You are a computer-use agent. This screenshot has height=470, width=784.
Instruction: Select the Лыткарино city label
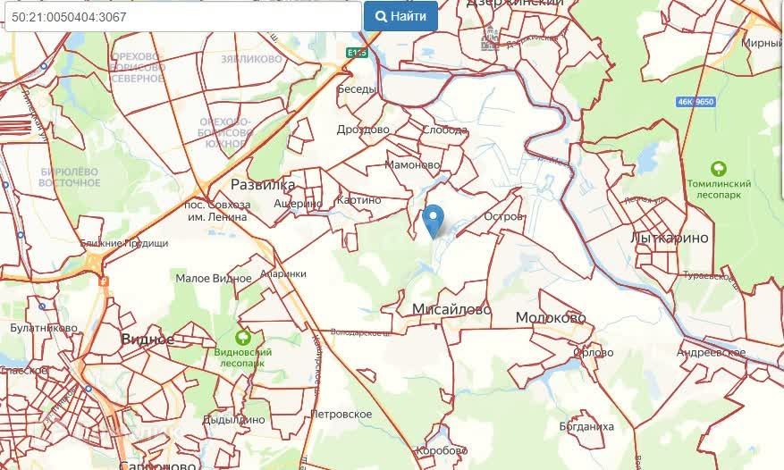670,238
